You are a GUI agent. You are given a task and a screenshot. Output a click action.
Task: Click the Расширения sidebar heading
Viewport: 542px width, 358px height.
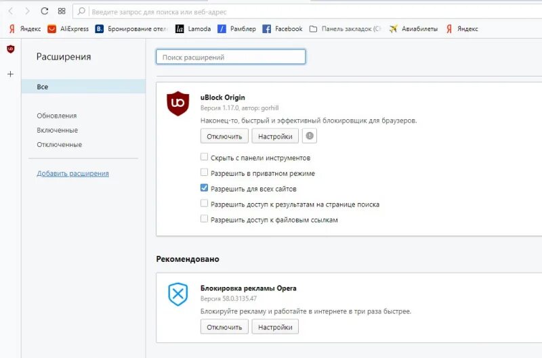[64, 57]
